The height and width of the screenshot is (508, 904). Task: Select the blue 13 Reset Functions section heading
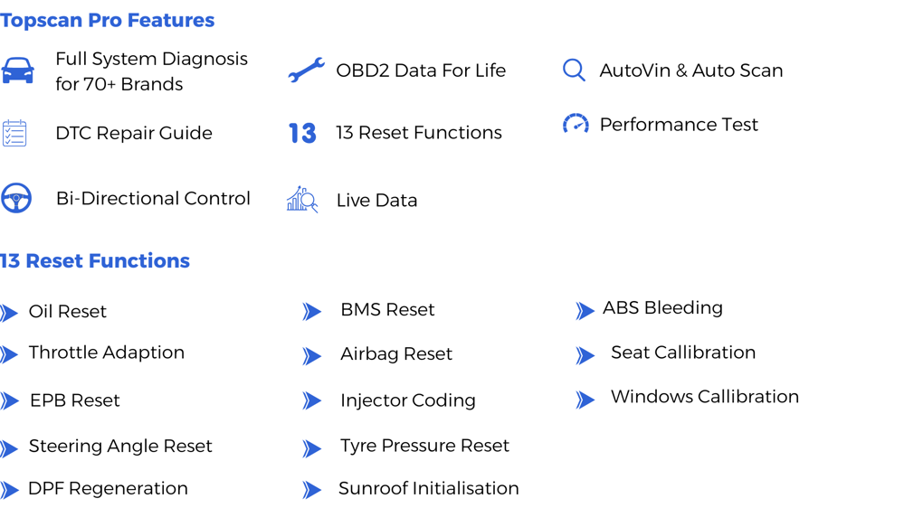(x=94, y=261)
